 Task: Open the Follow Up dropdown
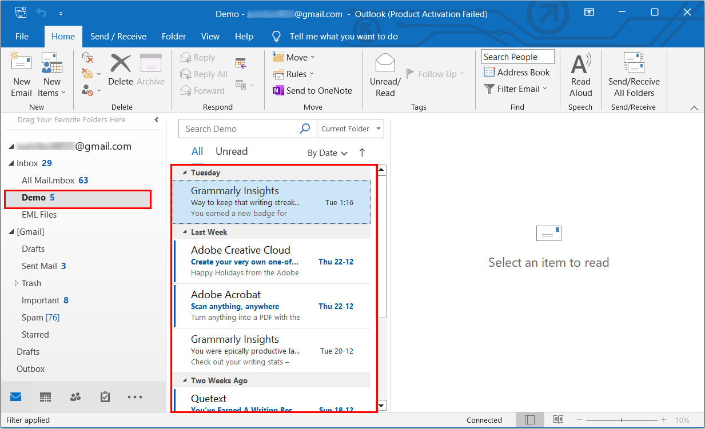coord(436,74)
